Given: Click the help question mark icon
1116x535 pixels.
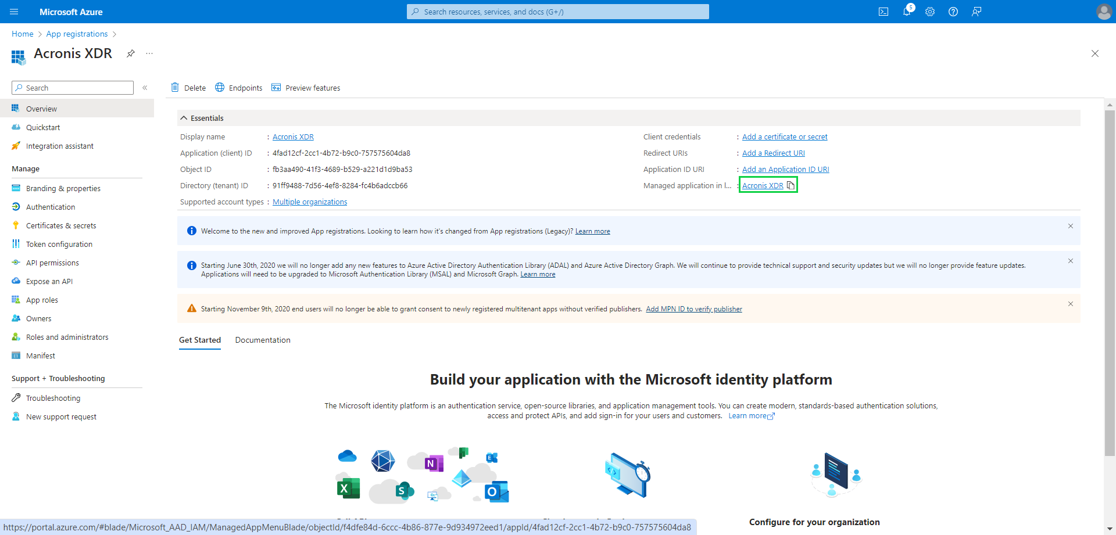Looking at the screenshot, I should point(953,12).
